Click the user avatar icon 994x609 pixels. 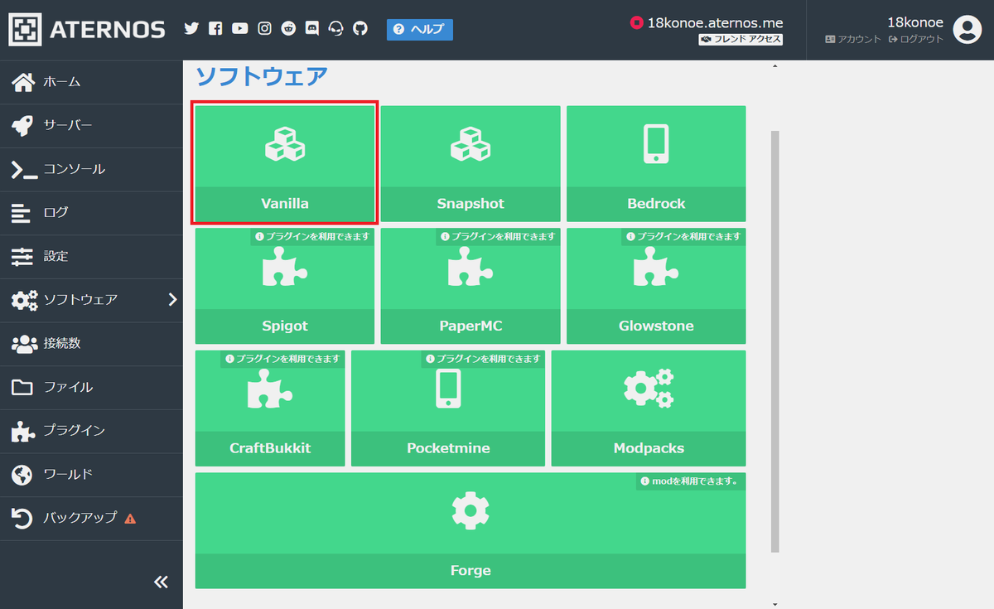coord(967,30)
